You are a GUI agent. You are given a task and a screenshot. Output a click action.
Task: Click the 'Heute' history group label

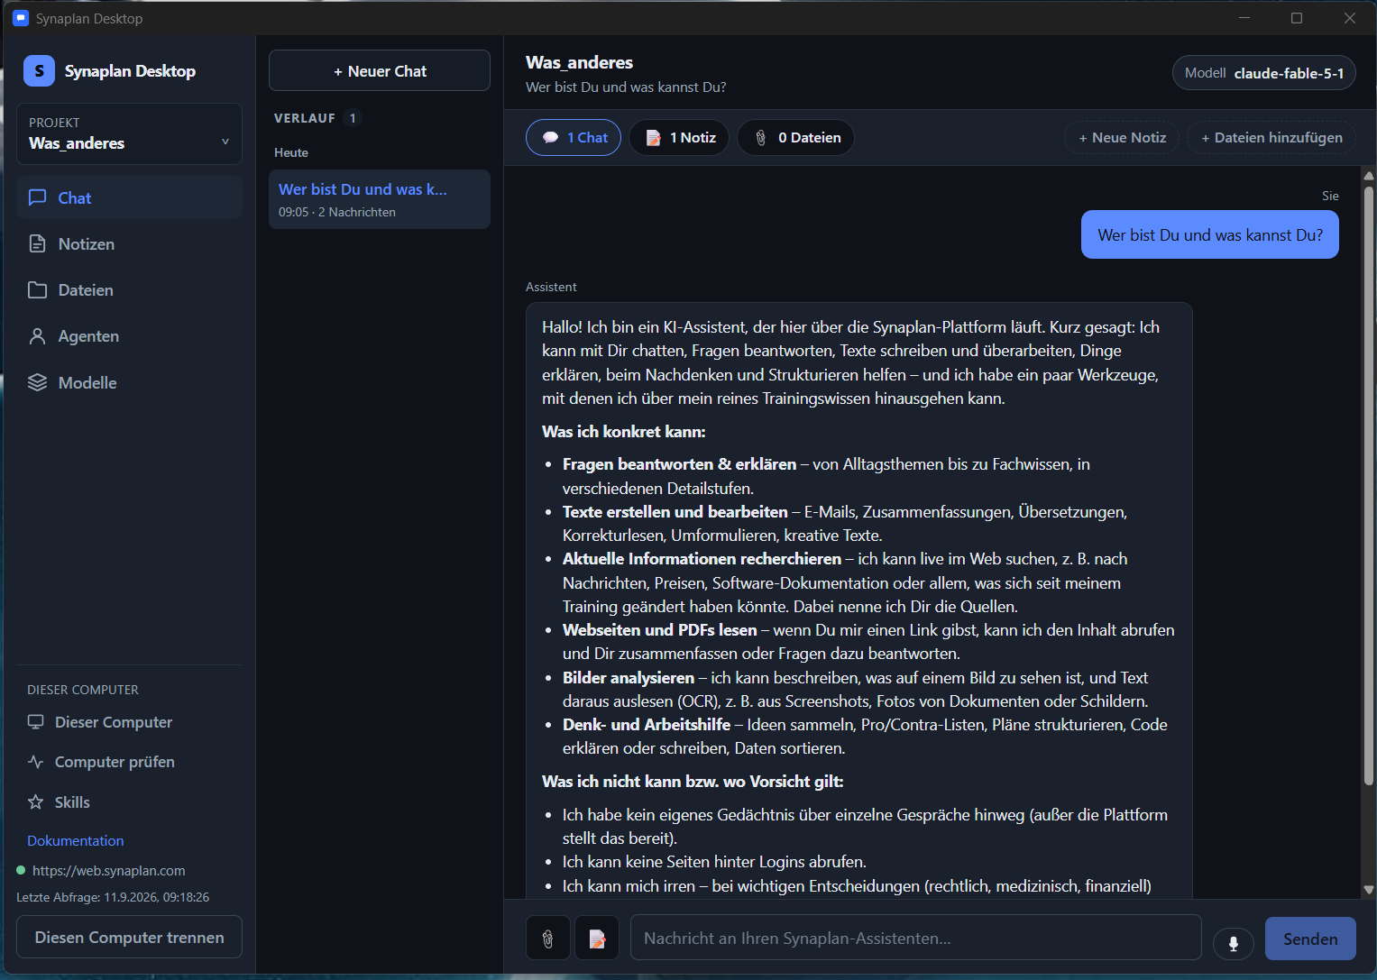click(291, 153)
